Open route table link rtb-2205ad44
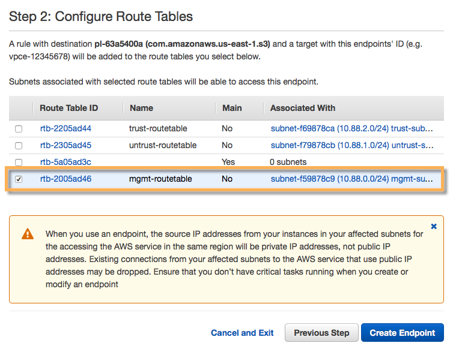Screen dimensions: 462x352 (x=65, y=128)
